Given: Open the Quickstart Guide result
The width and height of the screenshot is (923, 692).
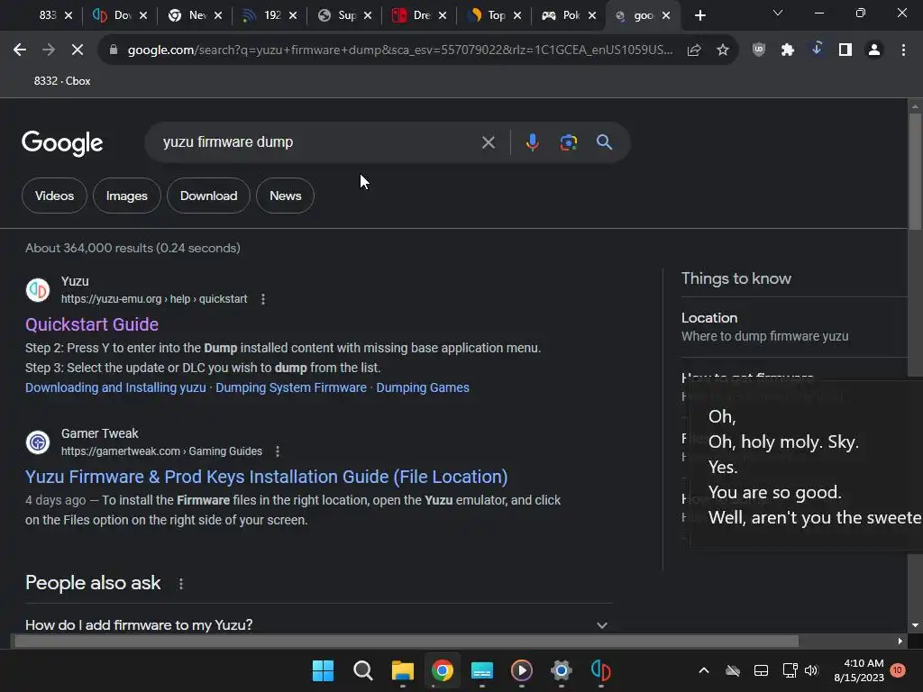Looking at the screenshot, I should 92,324.
